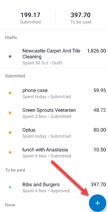Click teal approved dot beside Ribs and Burgers

tap(10, 187)
